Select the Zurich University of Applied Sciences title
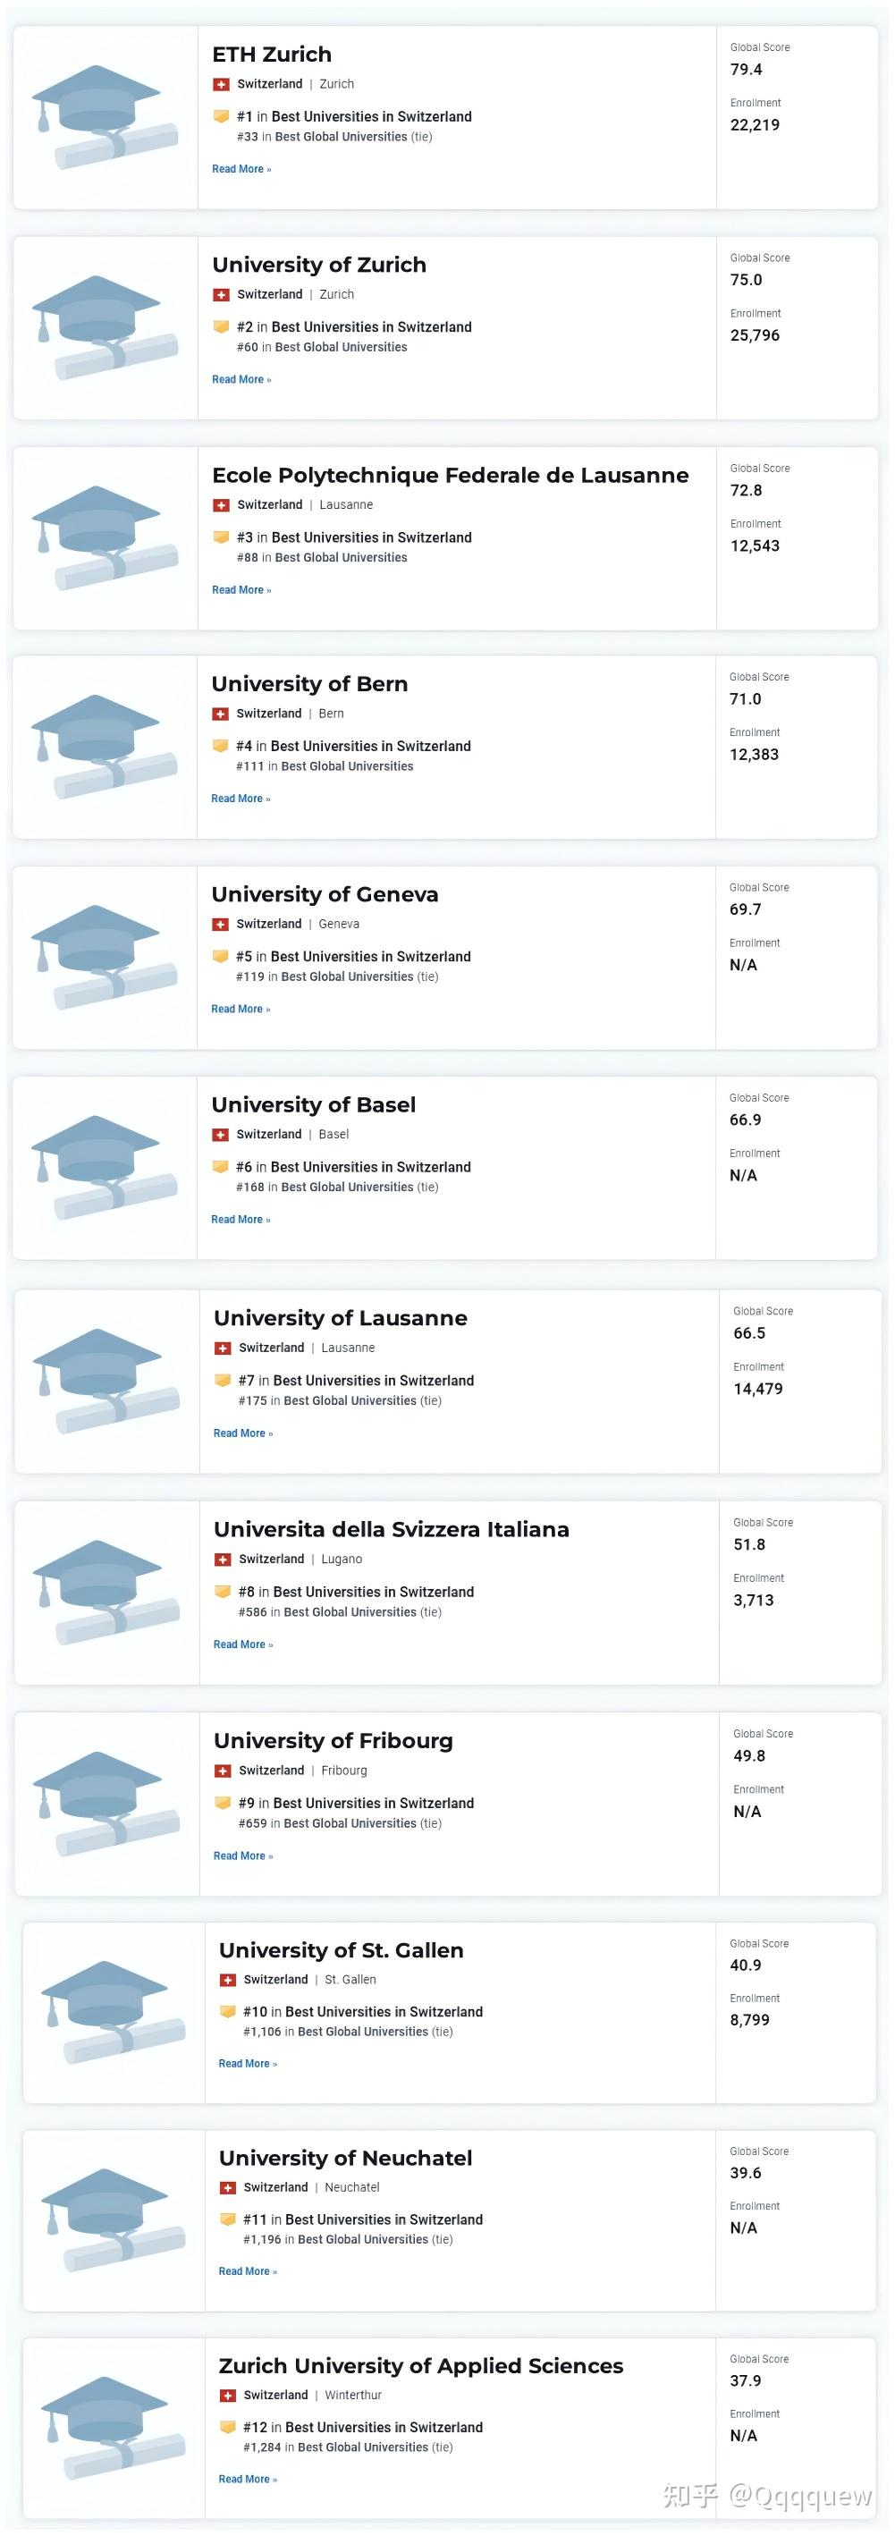Image resolution: width=895 pixels, height=2536 pixels. 420,2366
